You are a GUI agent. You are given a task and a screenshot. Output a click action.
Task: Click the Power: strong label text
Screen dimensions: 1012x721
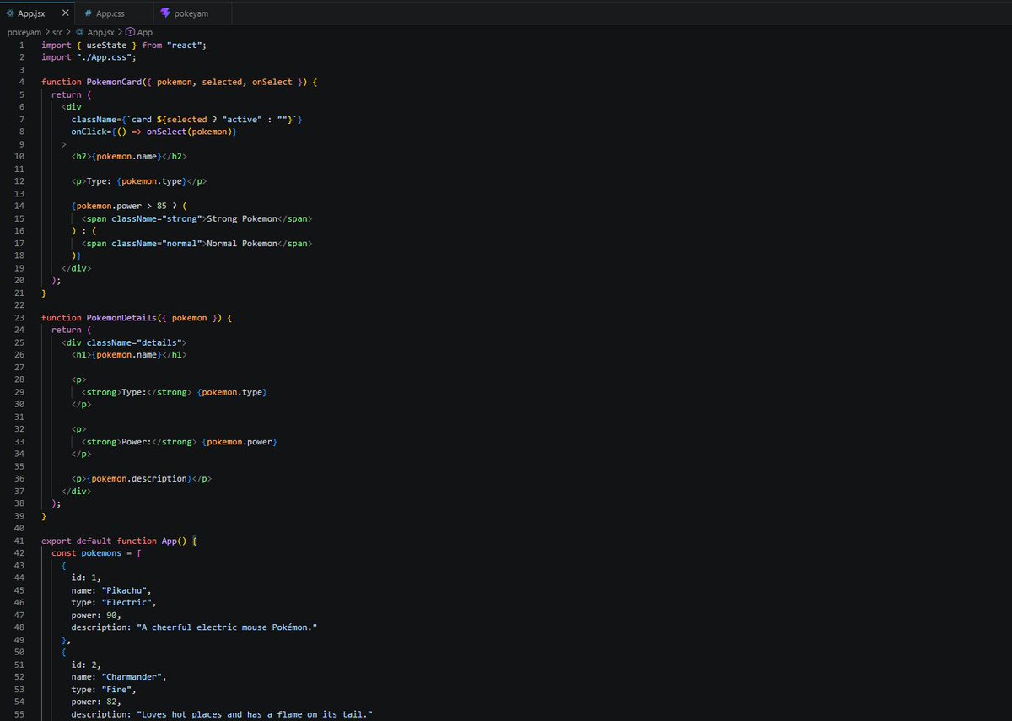click(137, 442)
